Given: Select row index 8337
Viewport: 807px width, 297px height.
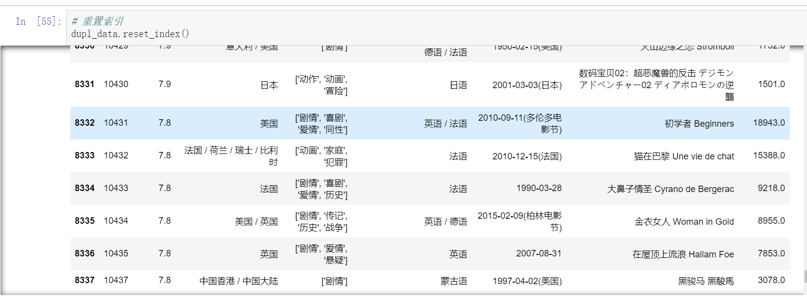Looking at the screenshot, I should tap(85, 280).
